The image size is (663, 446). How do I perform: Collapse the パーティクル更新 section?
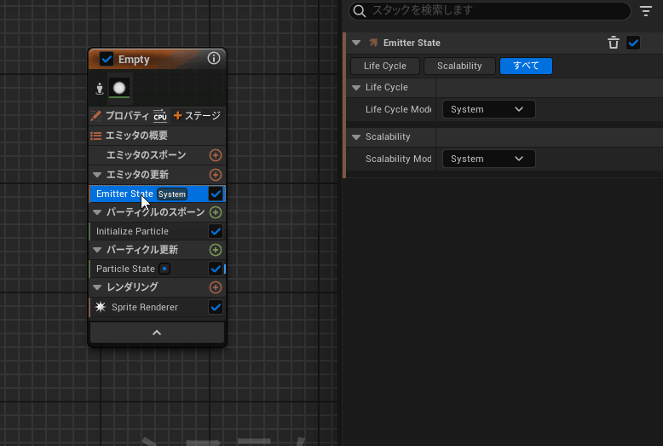[x=97, y=250]
